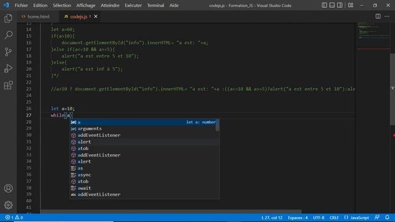Close the codejs.js tab
The width and height of the screenshot is (395, 222).
tap(96, 17)
